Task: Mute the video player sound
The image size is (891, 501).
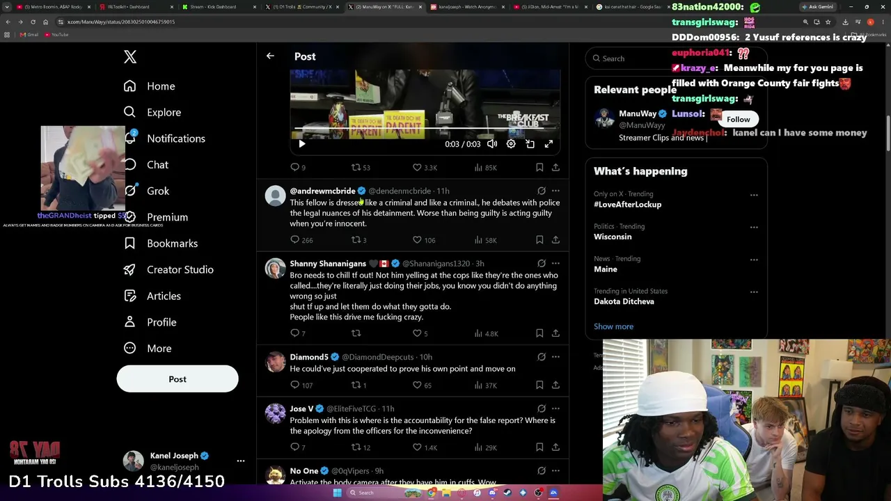Action: pos(492,144)
